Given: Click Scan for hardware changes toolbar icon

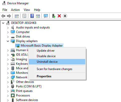Looking at the screenshot, I should click(46, 16).
